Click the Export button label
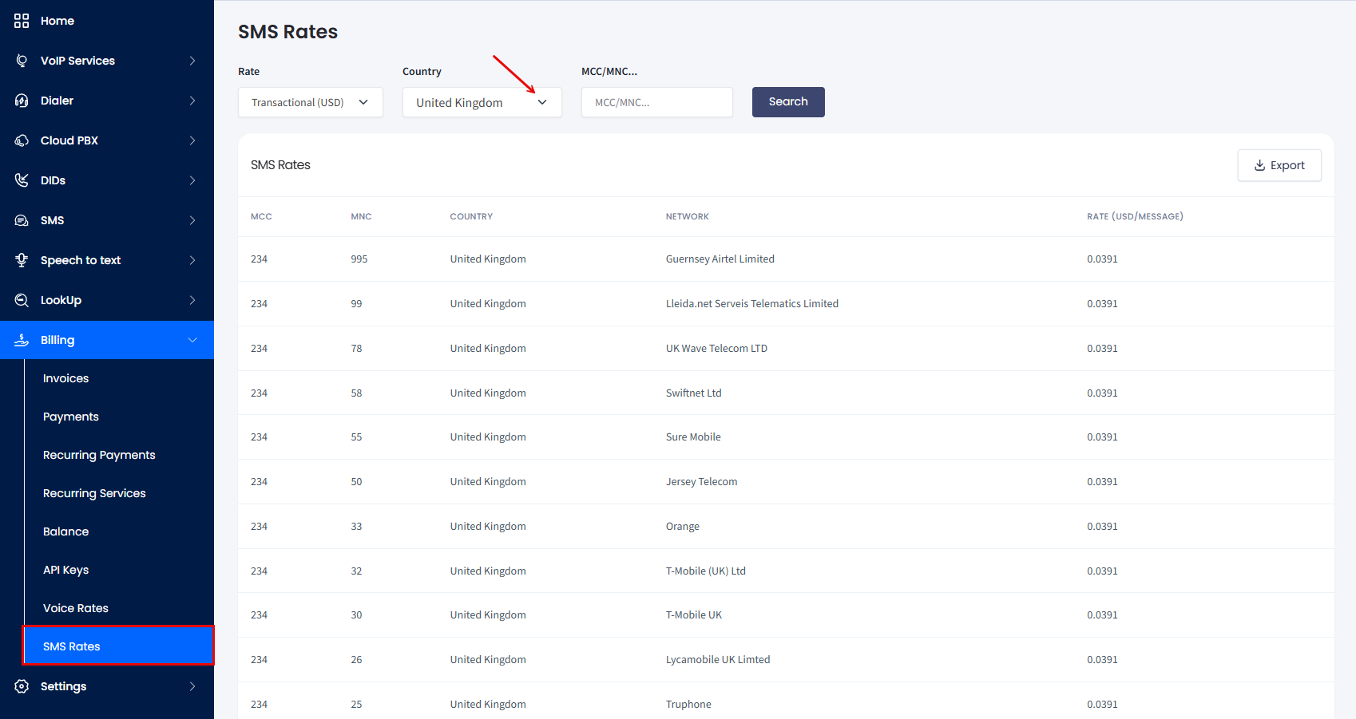 (1287, 165)
